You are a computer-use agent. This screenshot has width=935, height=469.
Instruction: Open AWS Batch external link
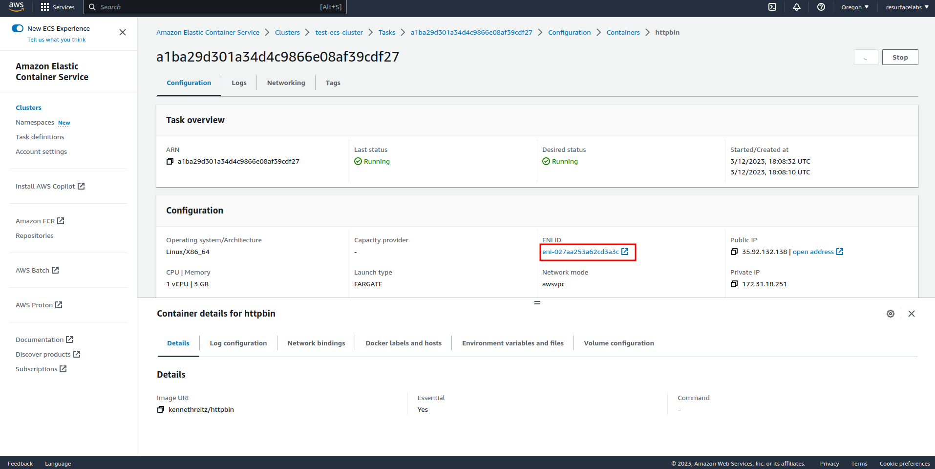pos(37,270)
